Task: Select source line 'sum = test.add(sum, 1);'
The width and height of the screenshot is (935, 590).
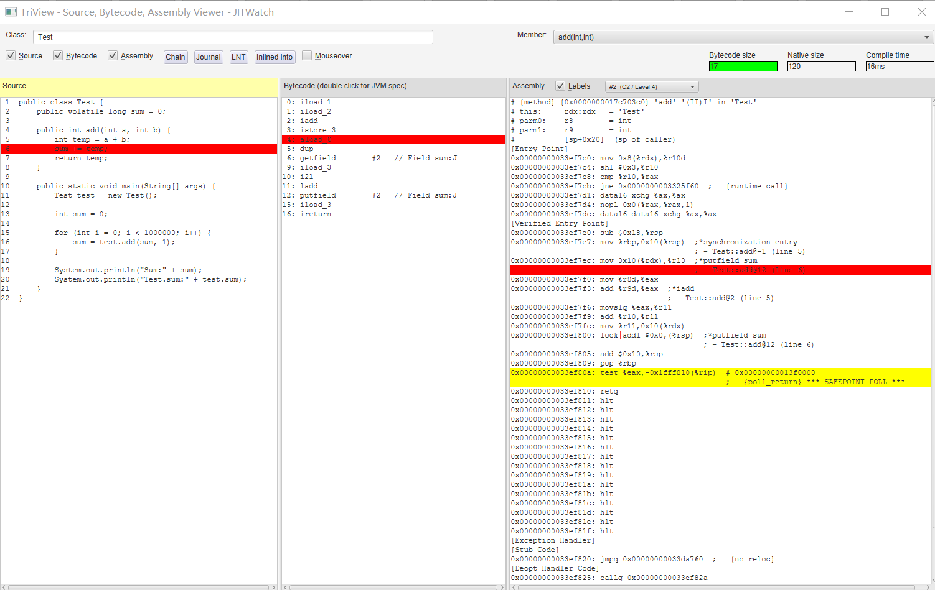Action: pos(123,242)
